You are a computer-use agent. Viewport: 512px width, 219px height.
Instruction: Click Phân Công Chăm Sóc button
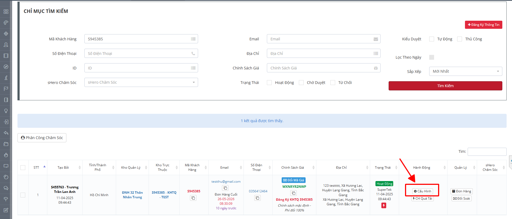42,138
